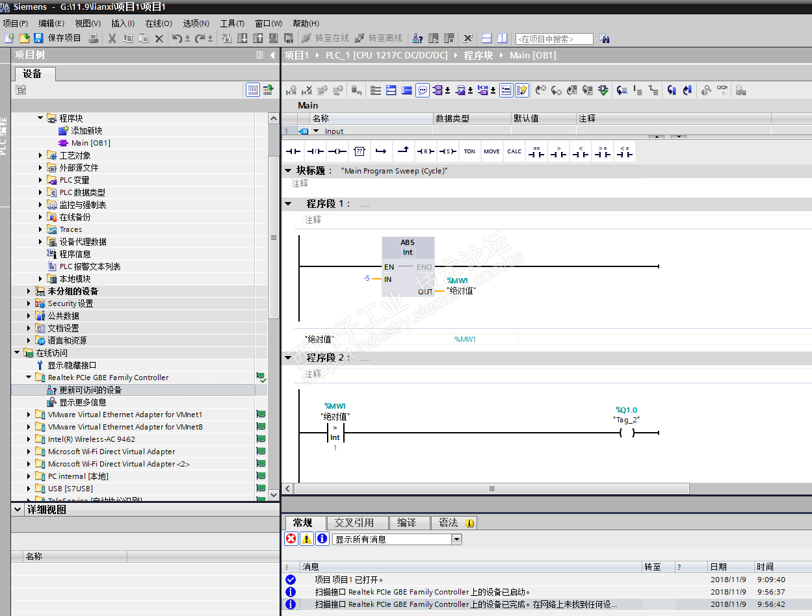Image resolution: width=812 pixels, height=616 pixels.
Task: Expand the 监控与强制表 folder
Action: (x=40, y=205)
